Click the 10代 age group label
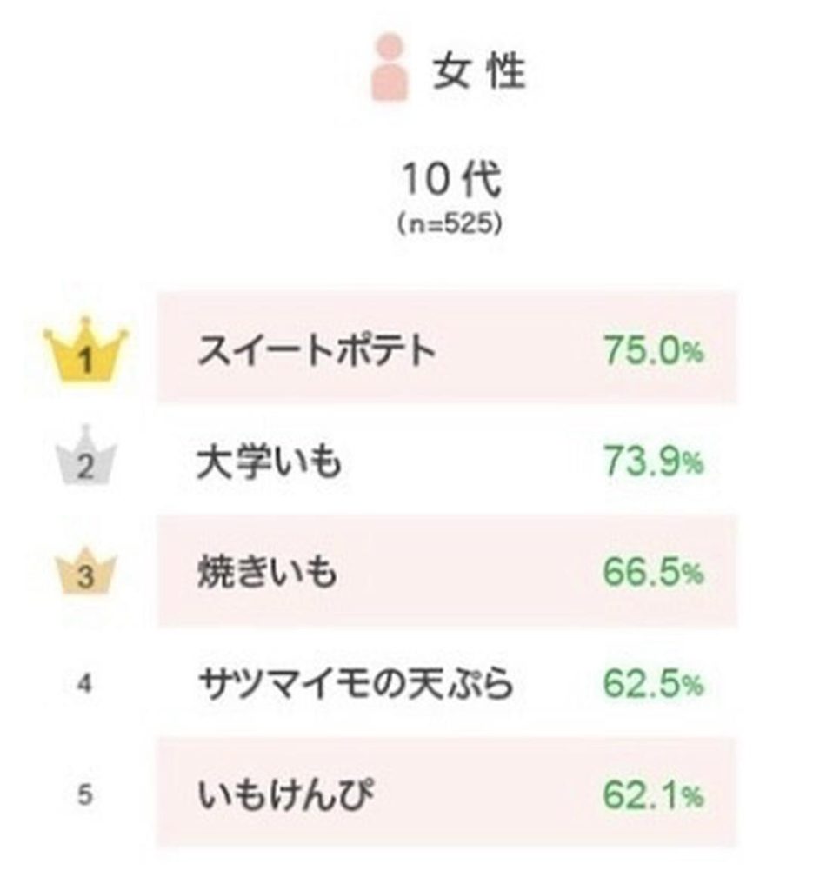This screenshot has width=813, height=890. (x=451, y=179)
